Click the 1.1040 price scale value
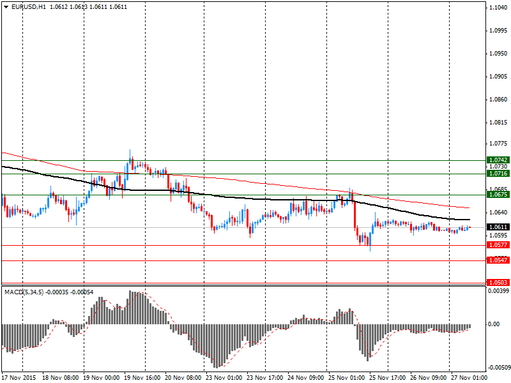 [499, 8]
